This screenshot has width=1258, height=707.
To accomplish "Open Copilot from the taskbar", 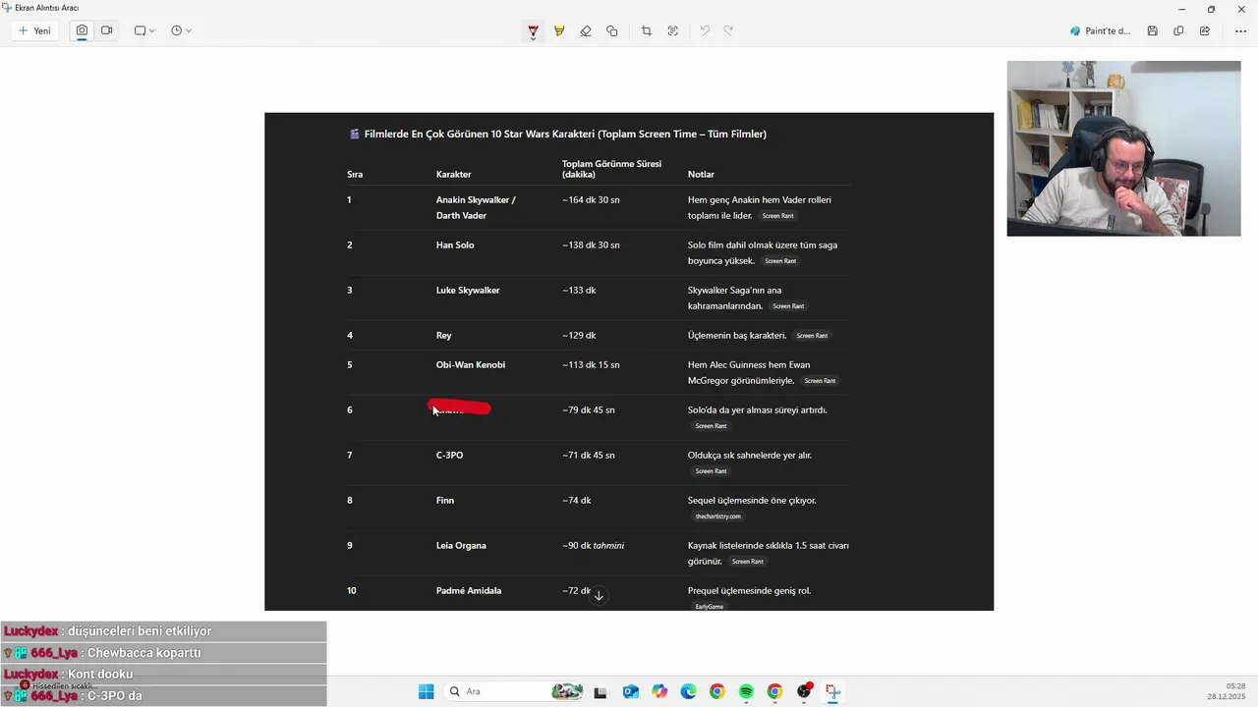I will (x=658, y=691).
